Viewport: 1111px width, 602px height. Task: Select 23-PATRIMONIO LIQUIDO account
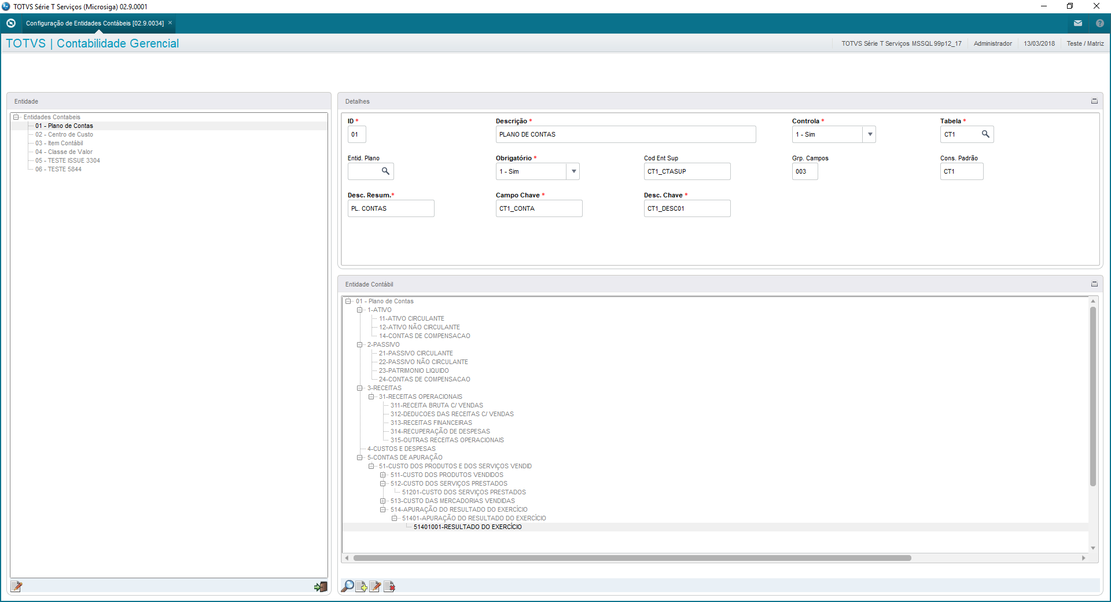tap(414, 370)
